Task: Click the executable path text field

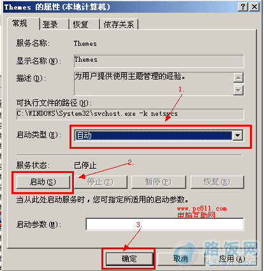Action: [130, 114]
